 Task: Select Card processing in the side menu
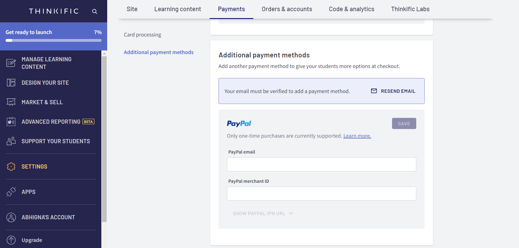click(x=142, y=35)
